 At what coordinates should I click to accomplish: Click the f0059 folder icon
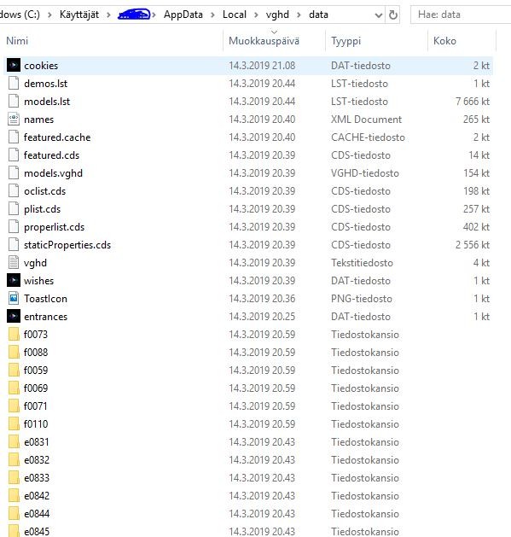pos(14,370)
